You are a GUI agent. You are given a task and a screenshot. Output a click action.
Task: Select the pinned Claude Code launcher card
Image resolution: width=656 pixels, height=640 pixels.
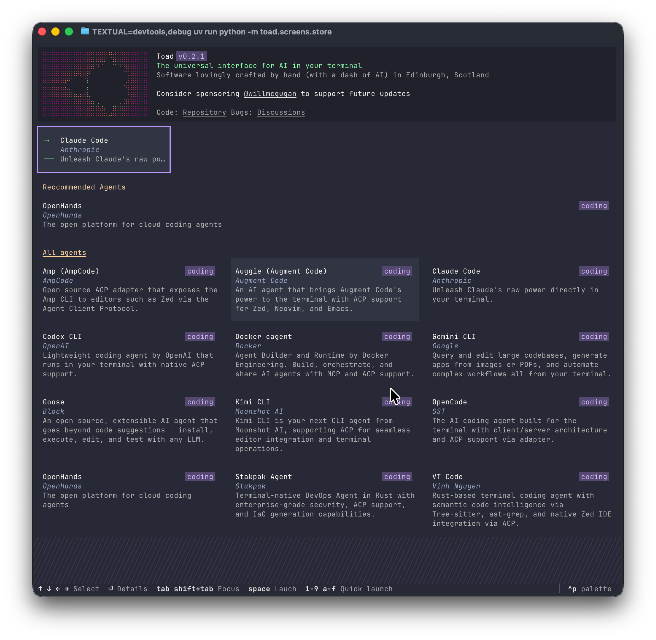[x=104, y=149]
